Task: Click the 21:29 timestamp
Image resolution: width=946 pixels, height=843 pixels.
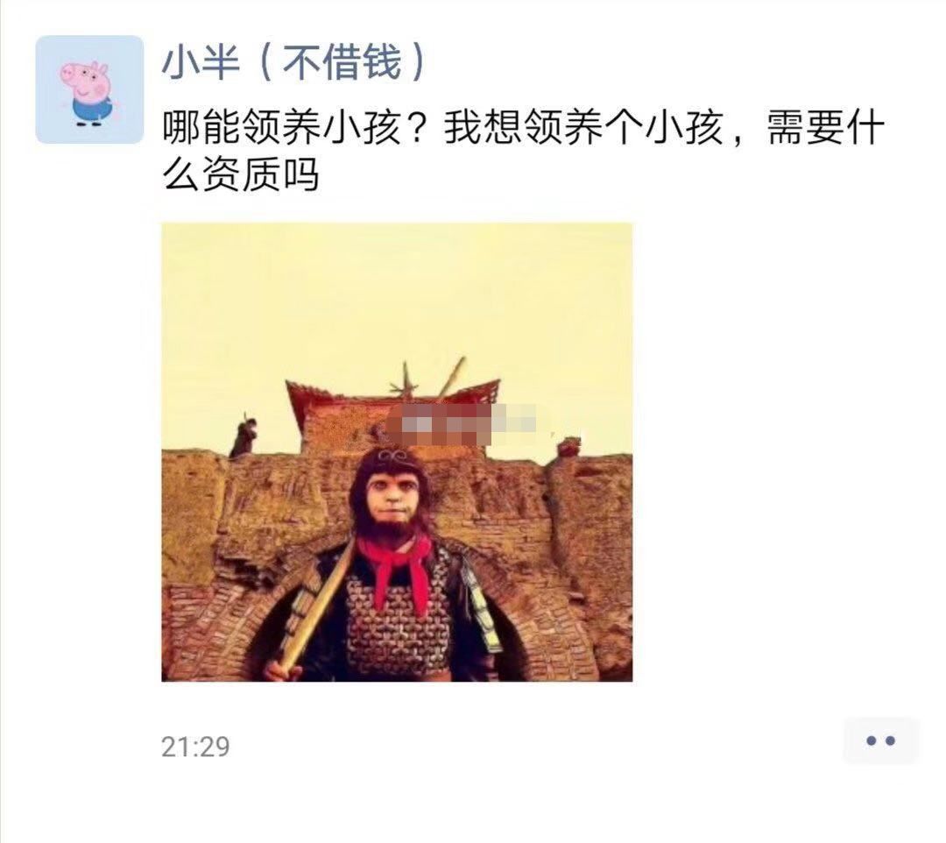Action: [x=195, y=747]
